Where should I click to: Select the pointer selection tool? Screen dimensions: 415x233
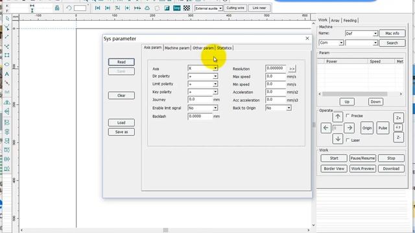click(x=7, y=19)
